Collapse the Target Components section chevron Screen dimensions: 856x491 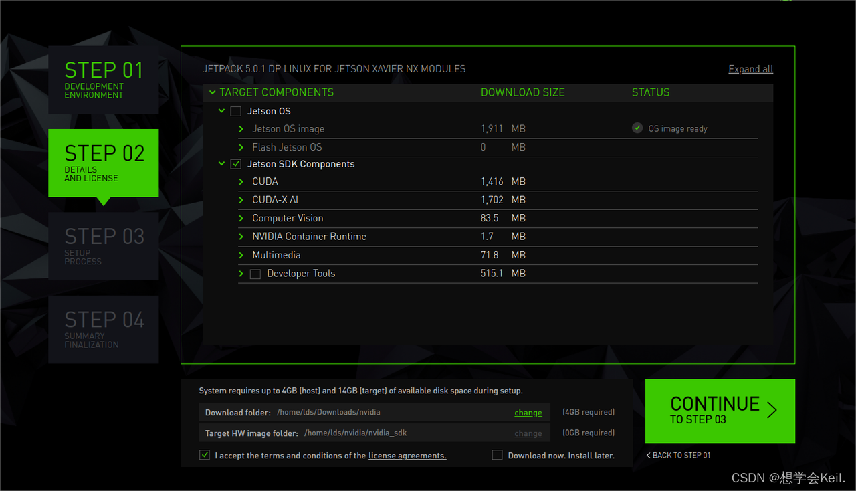click(x=213, y=92)
